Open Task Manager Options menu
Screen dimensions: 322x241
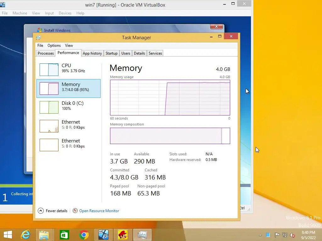coord(54,46)
